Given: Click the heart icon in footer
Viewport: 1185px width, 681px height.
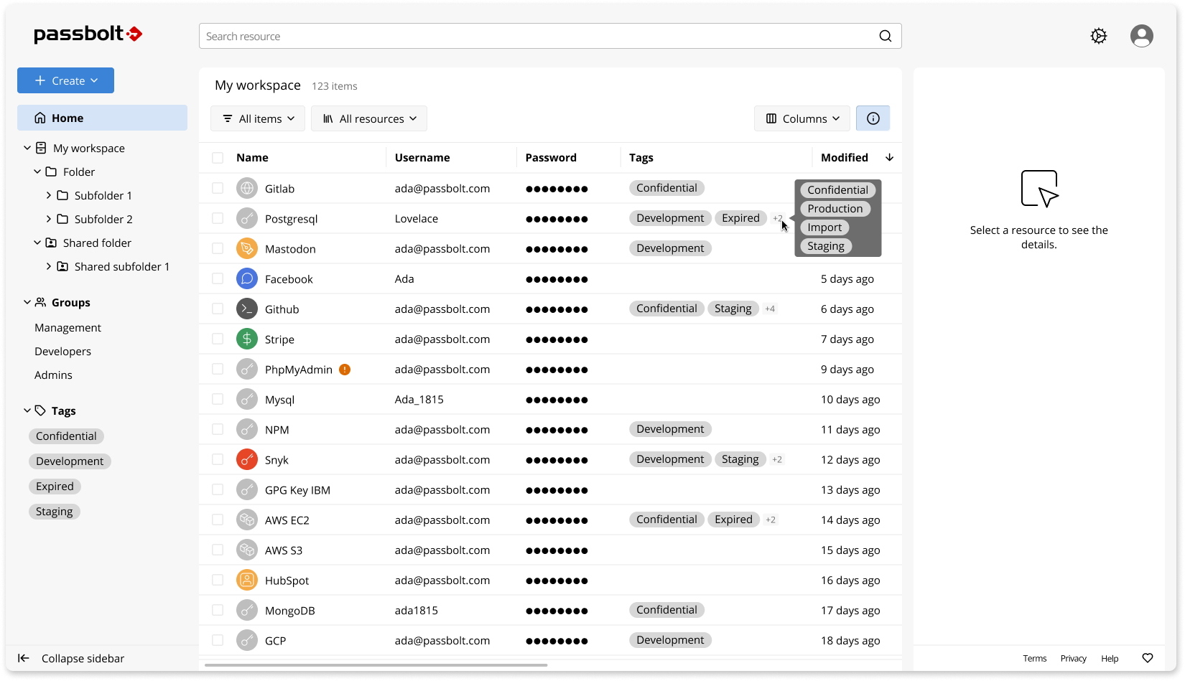Looking at the screenshot, I should pos(1148,658).
